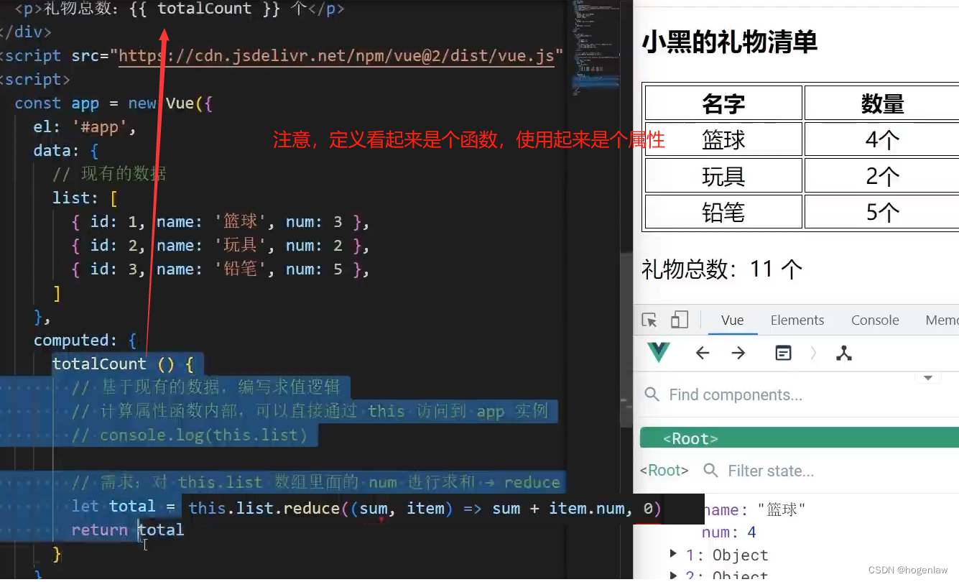
Task: Click the "el: '#app'," line in code
Action: 84,127
